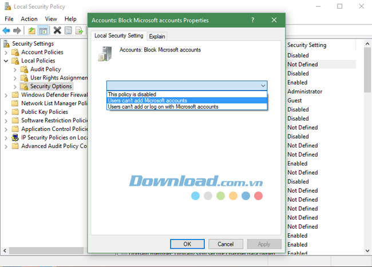Screen dimensions: 372x267
Task: Click the IP Security Policies icon
Action: pos(15,137)
